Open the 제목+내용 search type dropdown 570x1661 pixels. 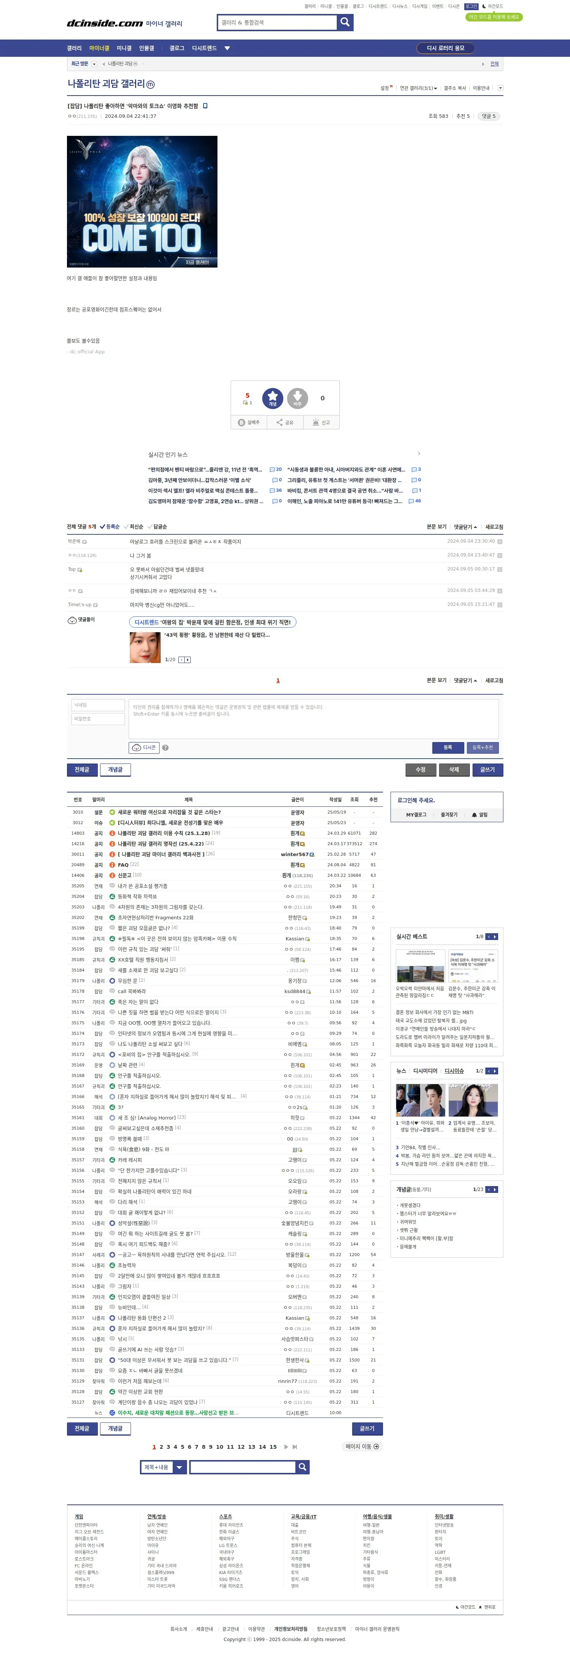click(163, 1467)
